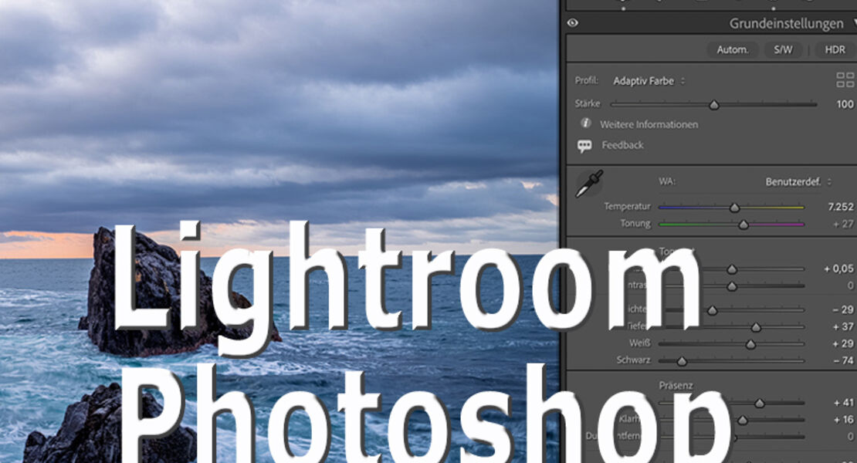Select the white balance eyedropper tool
857x463 pixels.
pos(589,184)
